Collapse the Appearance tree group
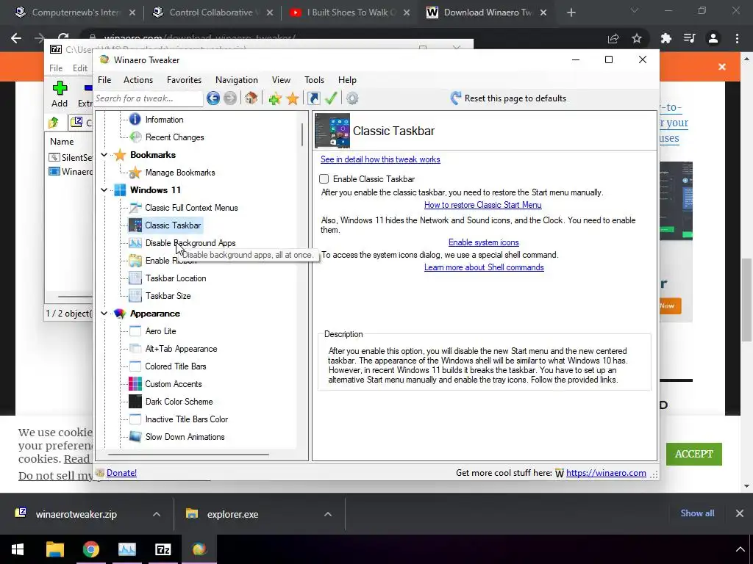Image resolution: width=753 pixels, height=564 pixels. pos(104,313)
